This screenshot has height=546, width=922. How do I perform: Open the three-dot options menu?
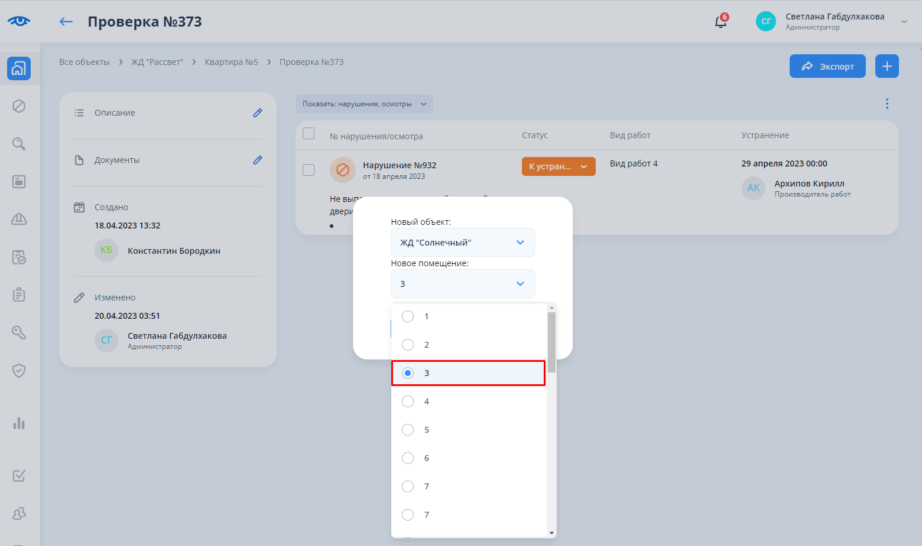pyautogui.click(x=887, y=104)
